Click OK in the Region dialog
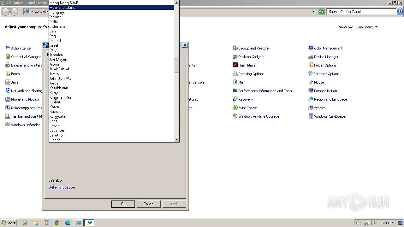 click(123, 204)
